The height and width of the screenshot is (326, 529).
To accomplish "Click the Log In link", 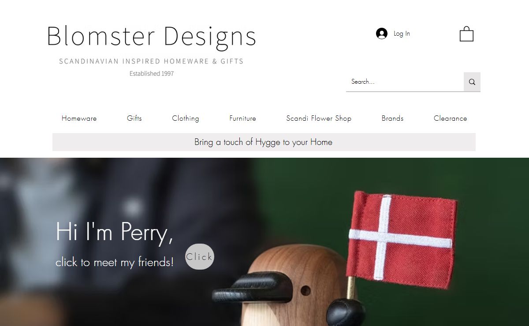I will tap(402, 33).
